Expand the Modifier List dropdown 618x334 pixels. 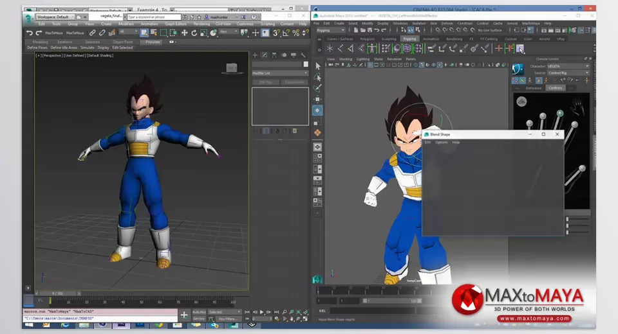point(280,73)
